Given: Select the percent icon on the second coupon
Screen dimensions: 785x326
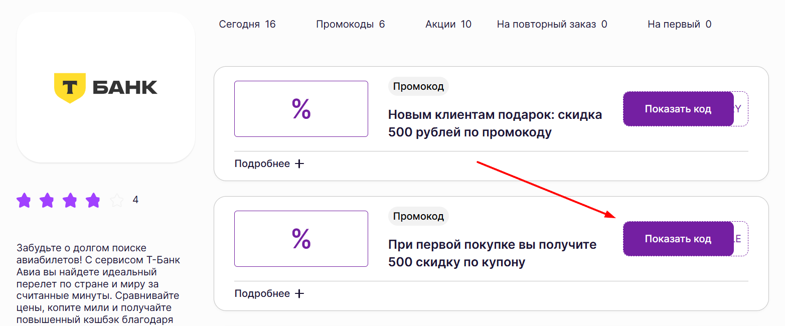Looking at the screenshot, I should (x=300, y=239).
